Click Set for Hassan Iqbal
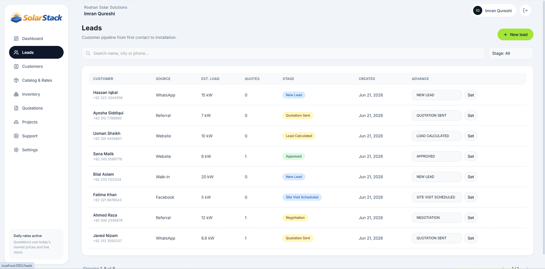The height and width of the screenshot is (269, 545). pyautogui.click(x=471, y=95)
